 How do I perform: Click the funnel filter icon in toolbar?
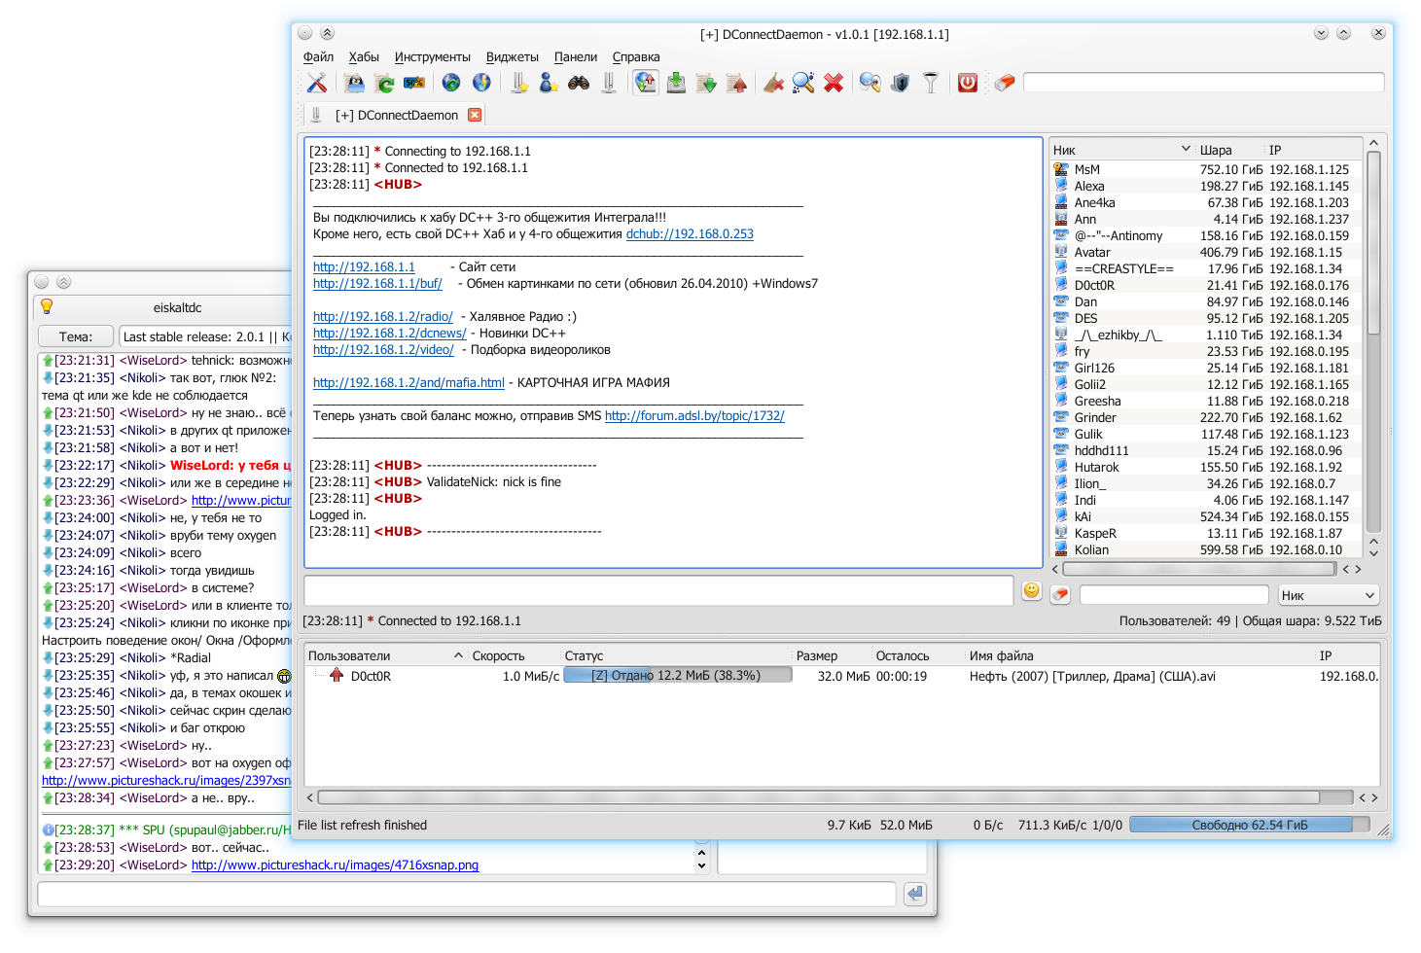(x=931, y=84)
